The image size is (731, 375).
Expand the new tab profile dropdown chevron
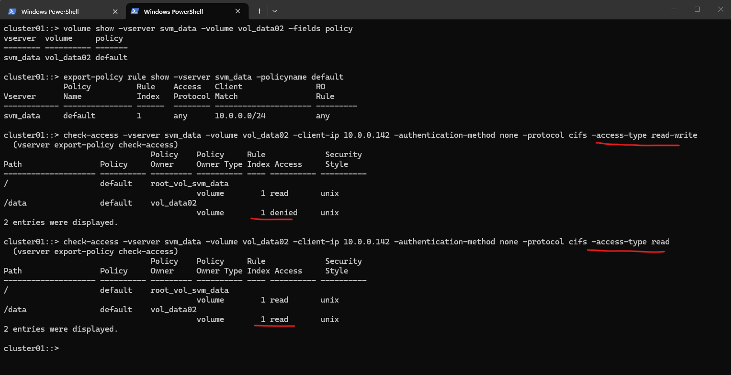[275, 11]
